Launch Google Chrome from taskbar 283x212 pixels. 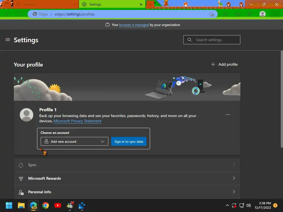click(x=46, y=205)
